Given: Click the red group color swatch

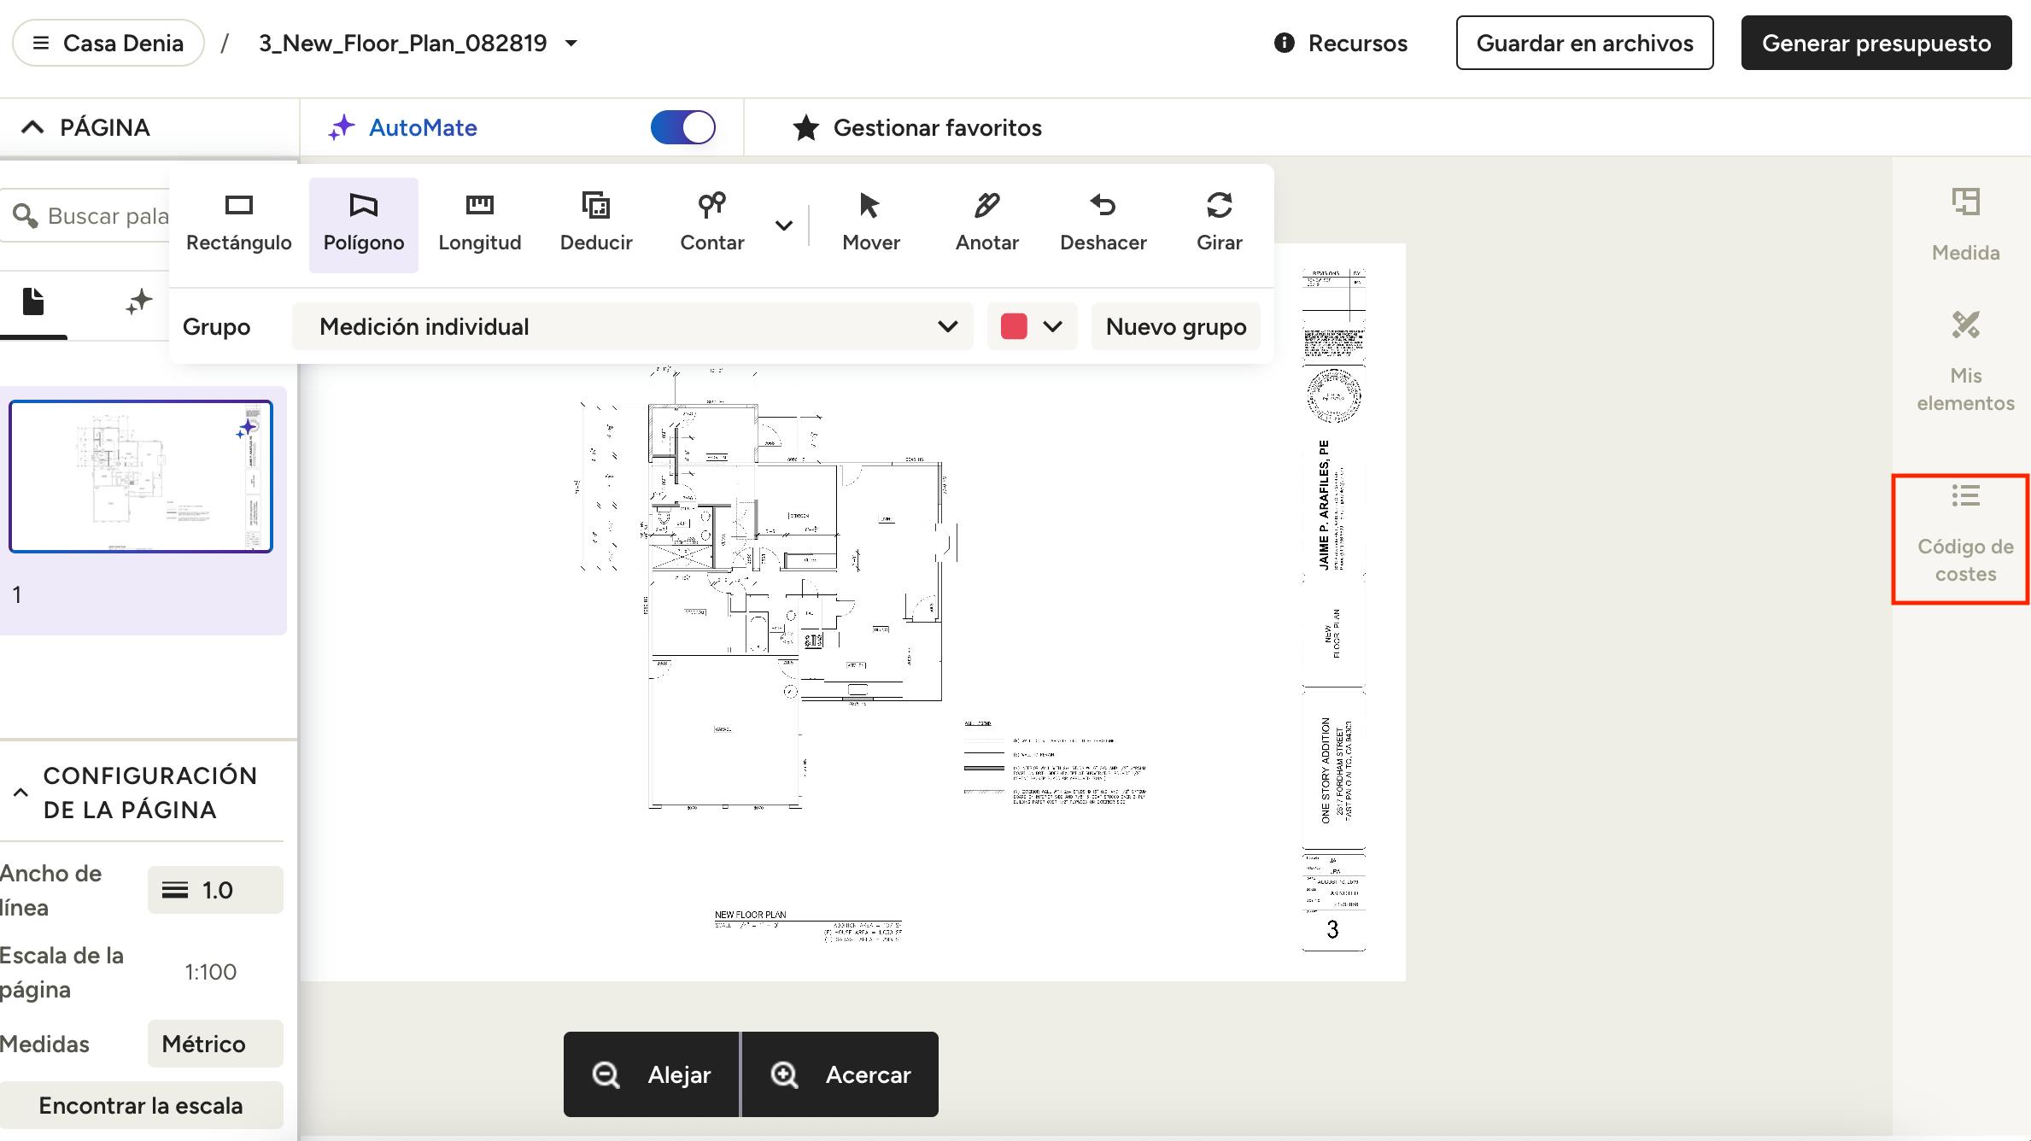Looking at the screenshot, I should click(x=1014, y=326).
